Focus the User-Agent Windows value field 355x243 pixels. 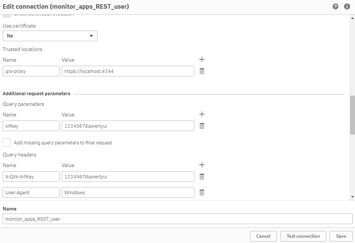(x=128, y=192)
